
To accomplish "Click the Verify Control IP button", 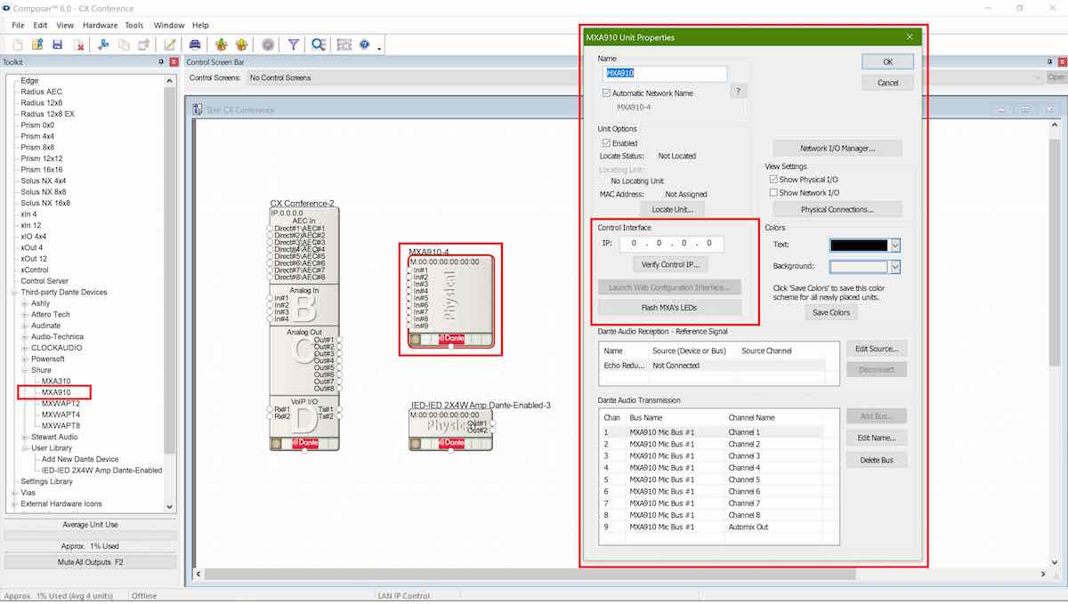I will click(x=670, y=265).
